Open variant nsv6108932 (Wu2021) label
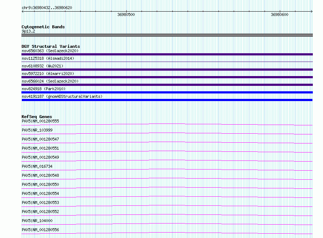This screenshot has height=238, width=323. click(42, 66)
